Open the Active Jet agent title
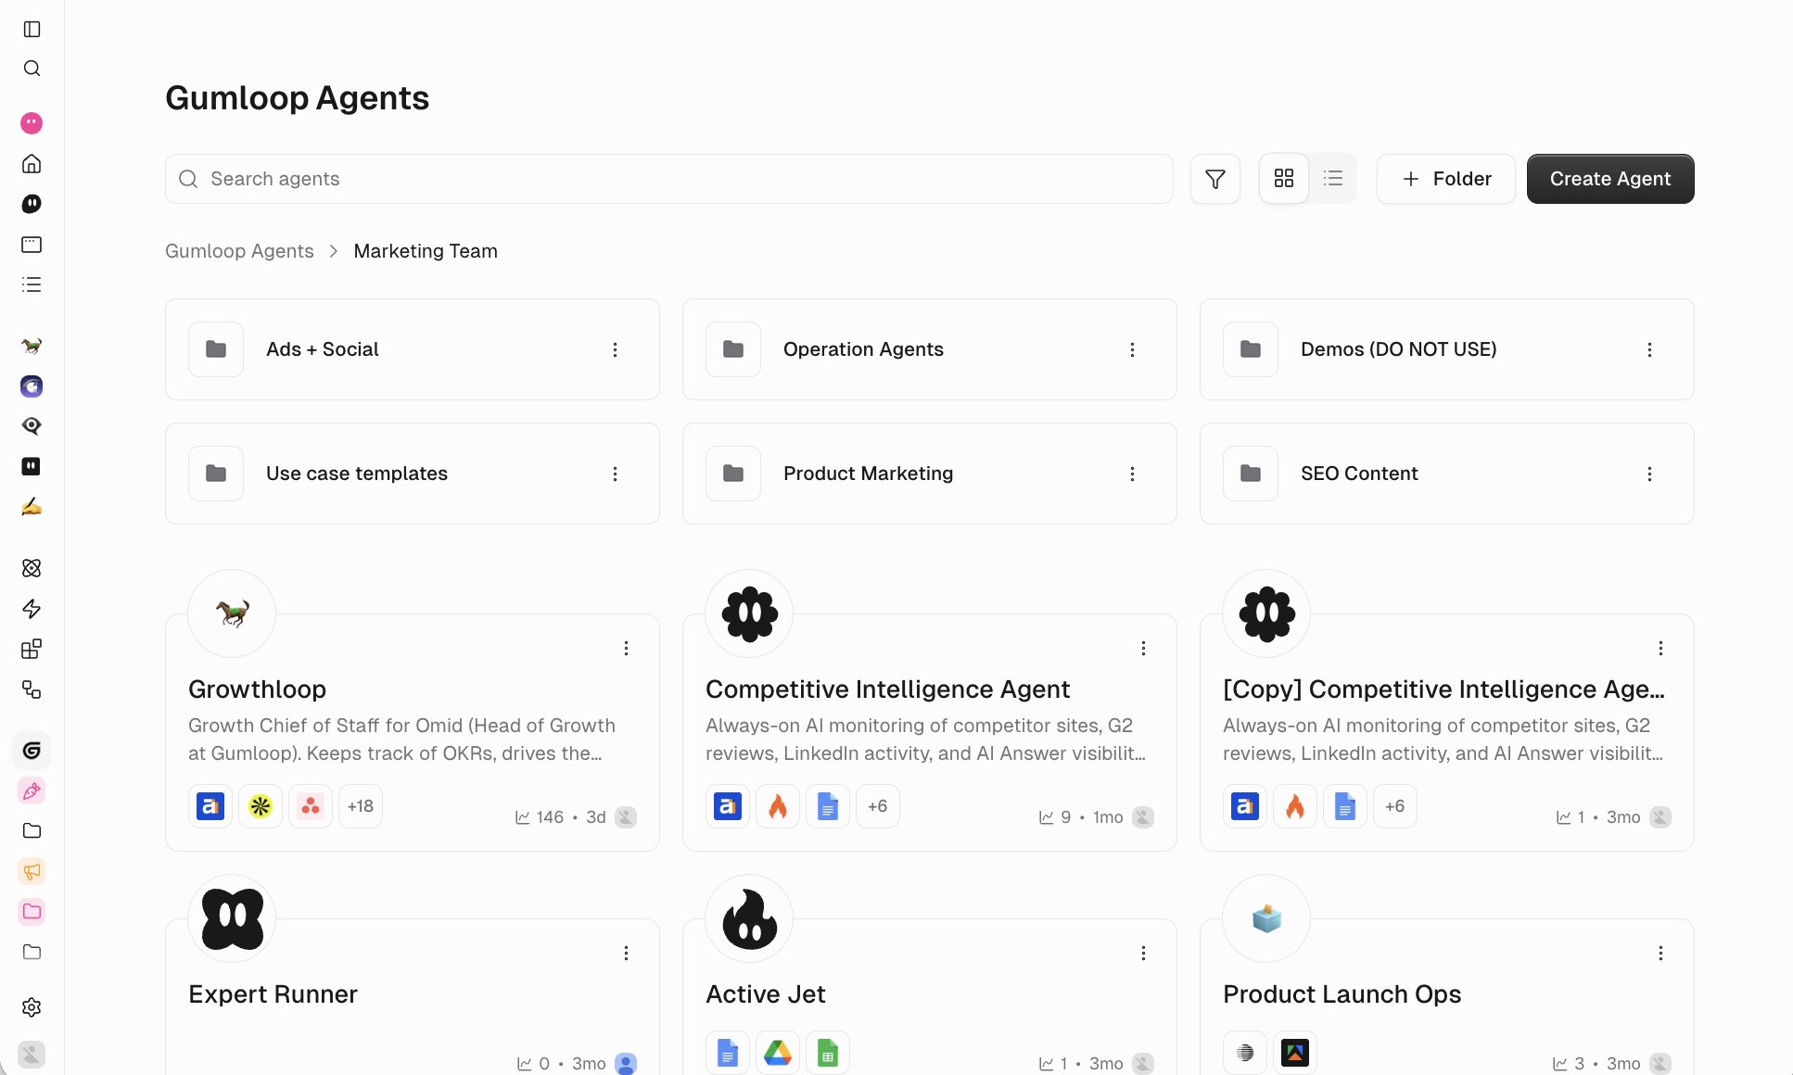Image resolution: width=1793 pixels, height=1075 pixels. click(765, 994)
